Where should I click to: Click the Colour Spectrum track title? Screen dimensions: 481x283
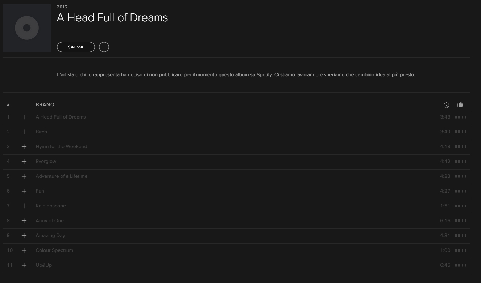pos(54,250)
